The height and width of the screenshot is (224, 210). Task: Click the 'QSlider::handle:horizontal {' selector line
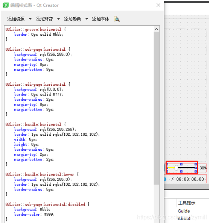[36, 124]
